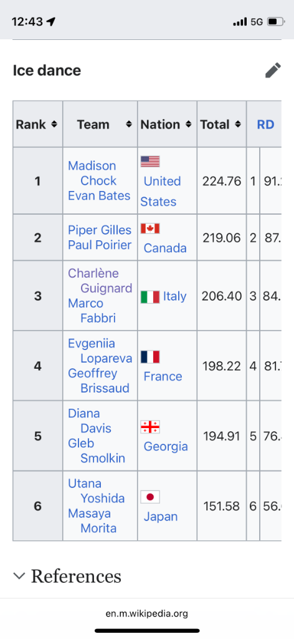Sort table by Team column arrows
The height and width of the screenshot is (639, 294).
coord(130,125)
